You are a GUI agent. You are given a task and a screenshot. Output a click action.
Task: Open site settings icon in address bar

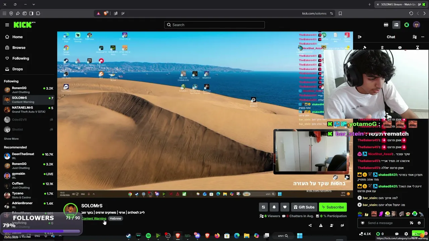331,13
